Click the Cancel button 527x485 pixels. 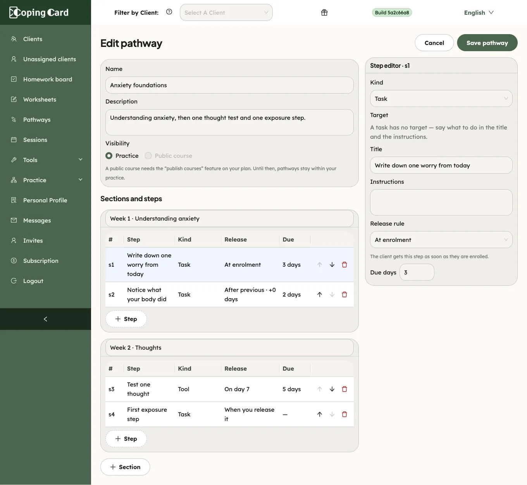(x=434, y=43)
